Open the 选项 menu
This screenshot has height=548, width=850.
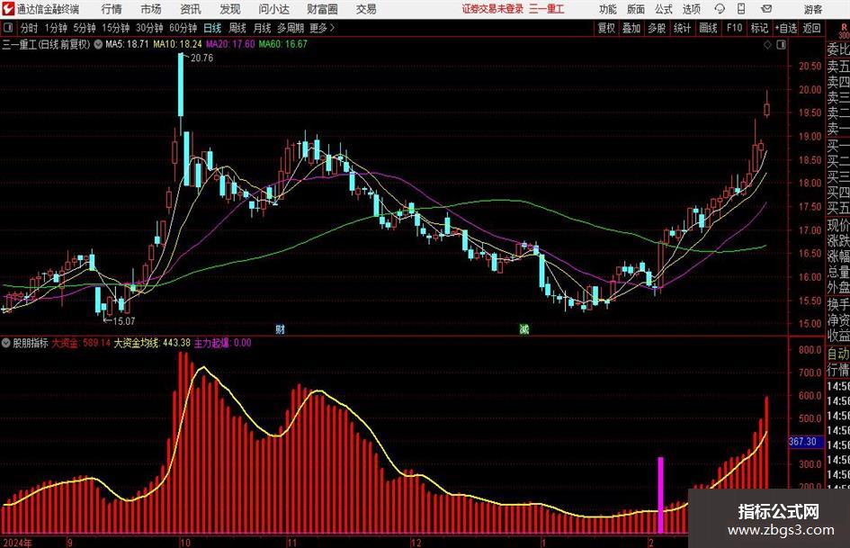(691, 9)
